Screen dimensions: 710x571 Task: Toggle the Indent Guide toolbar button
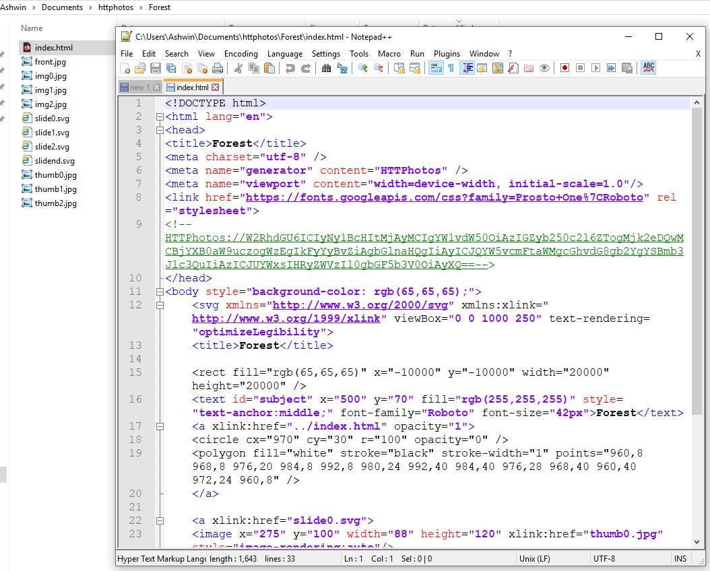(x=467, y=68)
